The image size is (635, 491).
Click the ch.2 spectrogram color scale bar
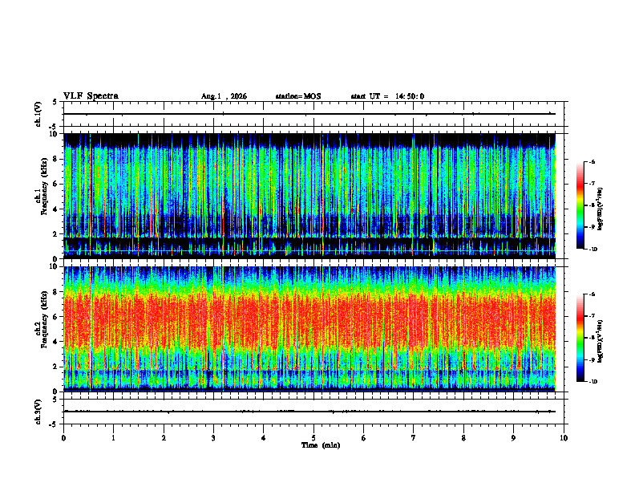point(580,338)
